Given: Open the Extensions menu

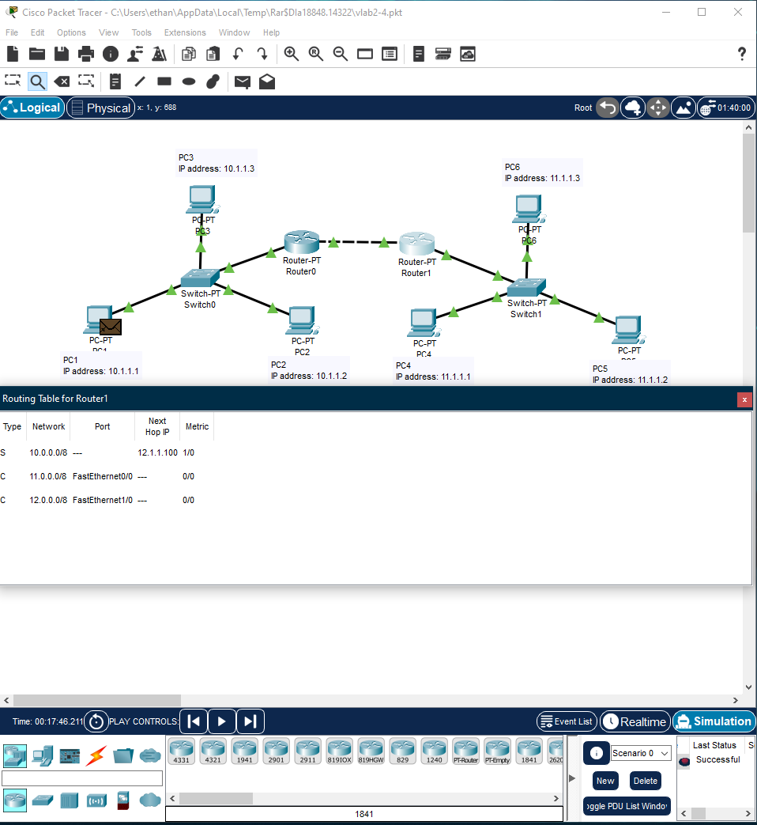Looking at the screenshot, I should coord(185,32).
